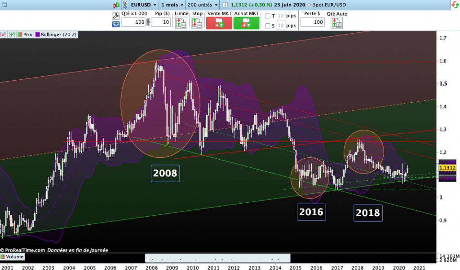This screenshot has width=460, height=270.
Task: Enable the S pips checkbox
Action: pyautogui.click(x=268, y=26)
